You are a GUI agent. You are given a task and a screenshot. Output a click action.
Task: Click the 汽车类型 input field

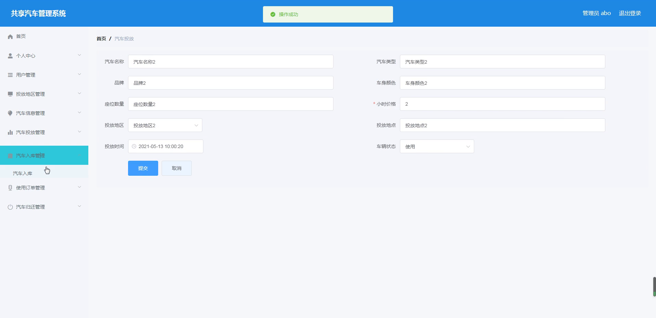point(503,62)
